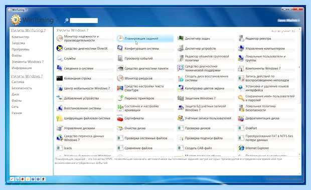Screen dimensions: 311x190
Task: Select Безопасность in the sidebar
Action: (x=22, y=88)
